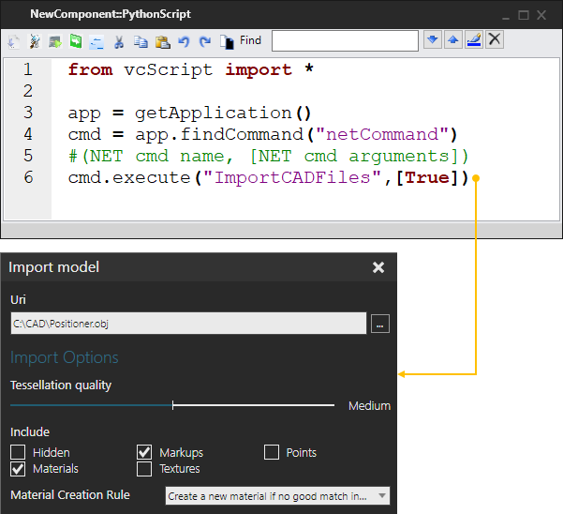Click the Uri browse ellipsis button
The image size is (563, 514).
click(379, 324)
